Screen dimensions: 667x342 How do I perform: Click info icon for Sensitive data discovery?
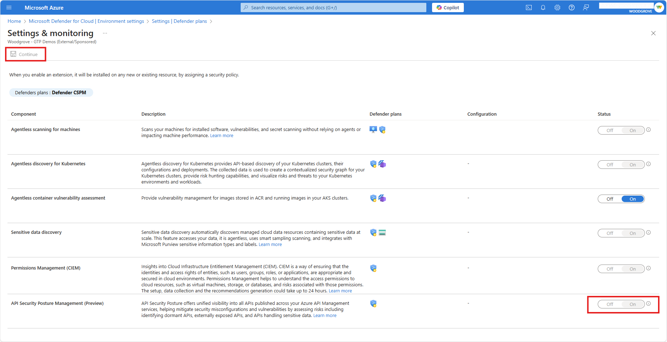[x=648, y=233]
